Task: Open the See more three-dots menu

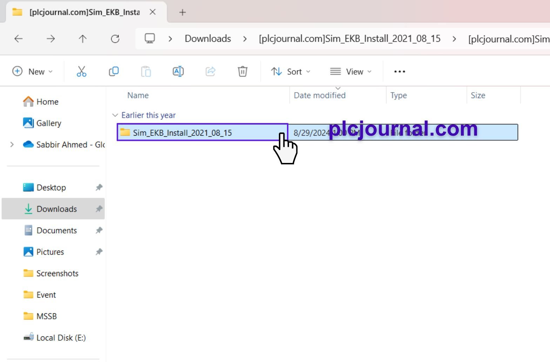Action: click(400, 71)
